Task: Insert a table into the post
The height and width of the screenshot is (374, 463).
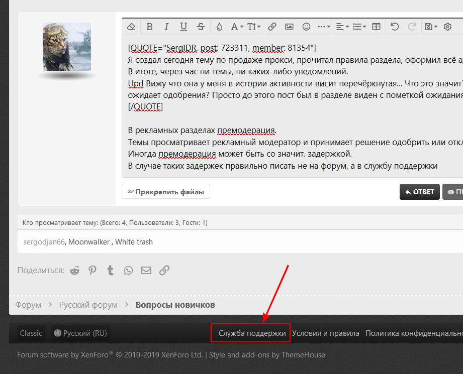Action: 376,27
